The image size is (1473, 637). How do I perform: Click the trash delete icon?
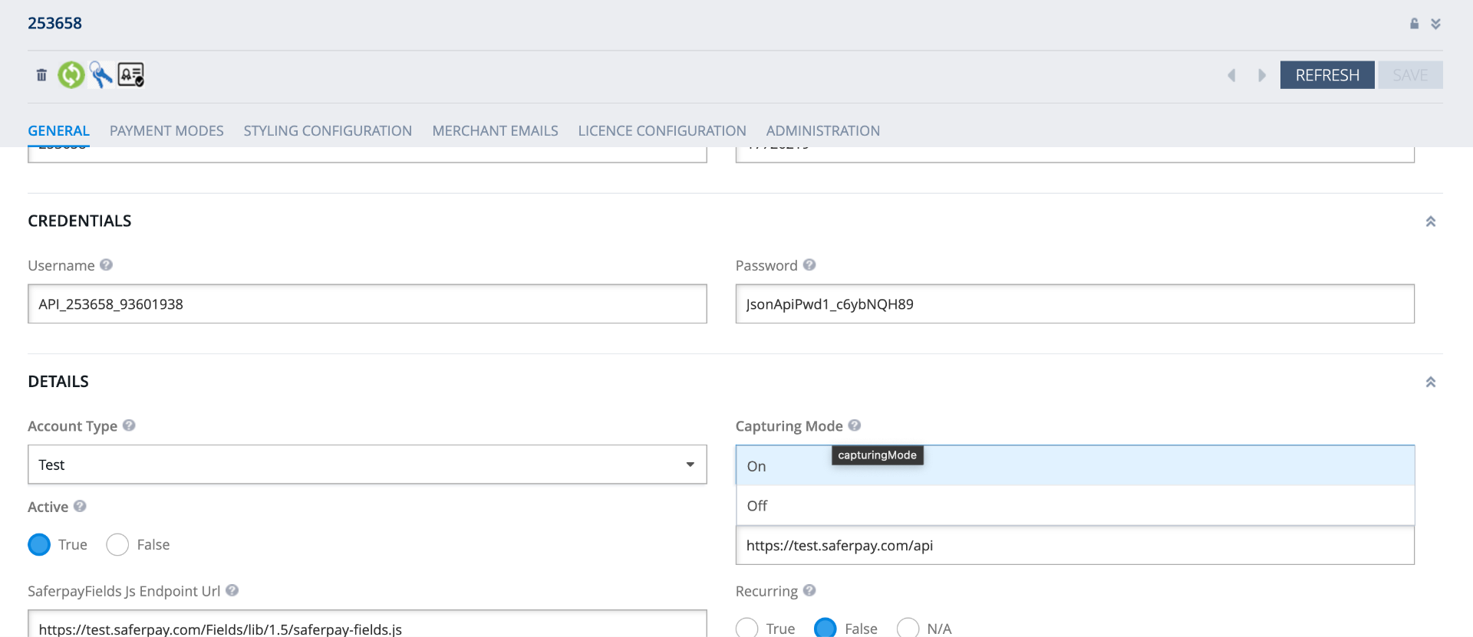click(x=41, y=75)
